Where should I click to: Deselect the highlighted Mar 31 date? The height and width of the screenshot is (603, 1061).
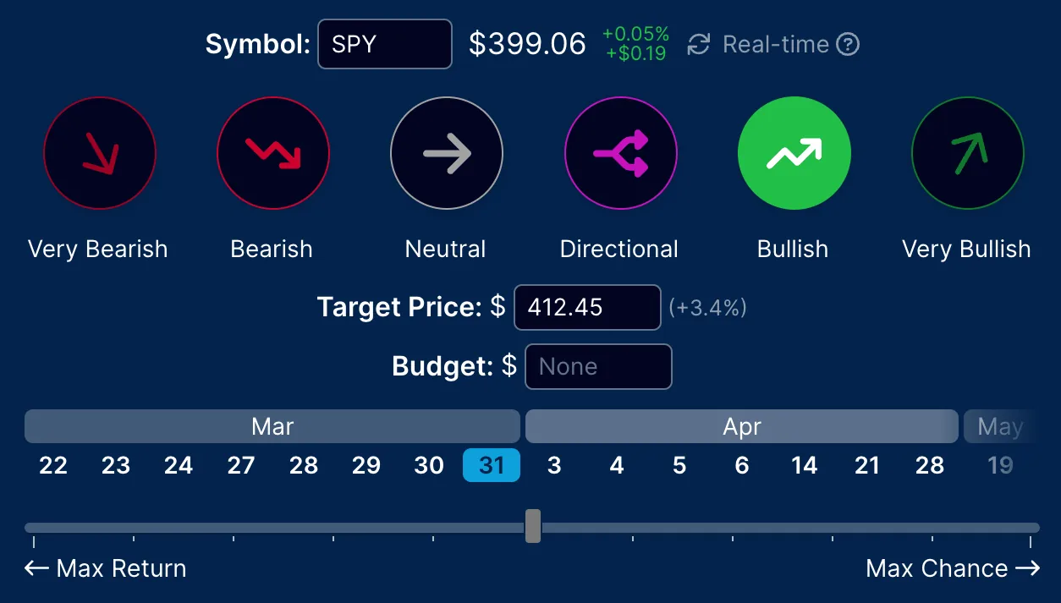(492, 465)
